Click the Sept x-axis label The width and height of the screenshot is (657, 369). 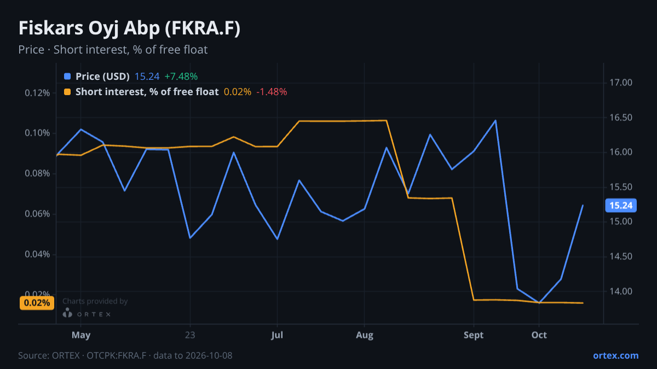(x=474, y=335)
